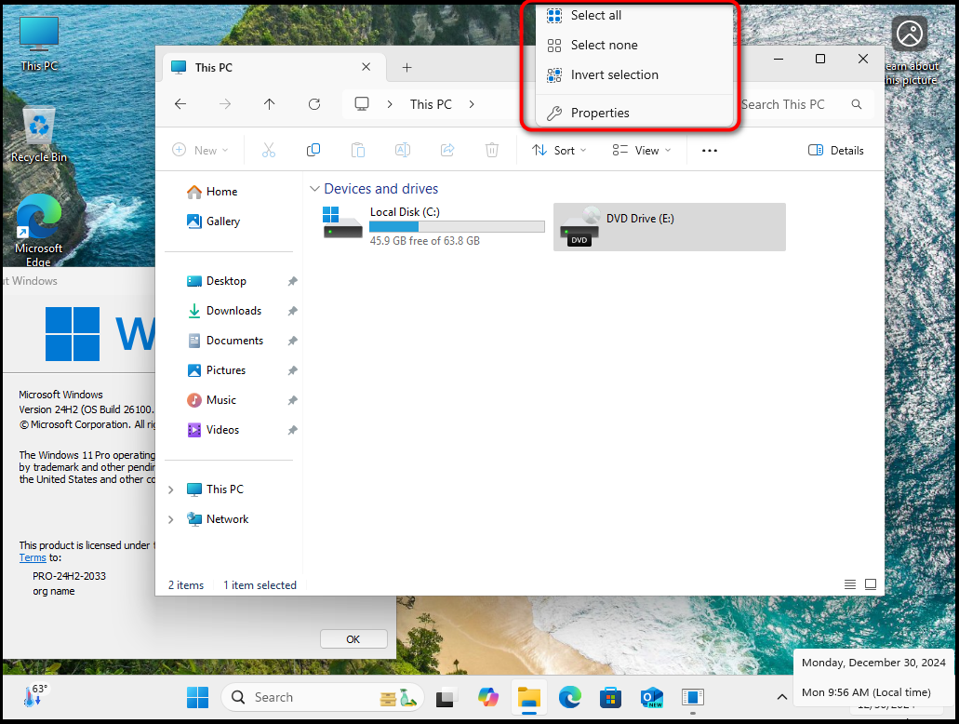959x724 pixels.
Task: Select DVD Drive (E:)
Action: pyautogui.click(x=669, y=227)
